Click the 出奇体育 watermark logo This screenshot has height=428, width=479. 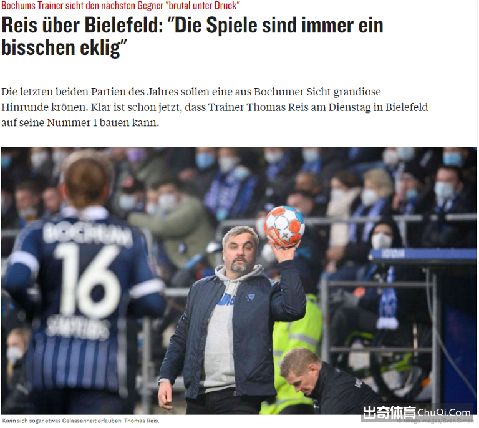[389, 412]
